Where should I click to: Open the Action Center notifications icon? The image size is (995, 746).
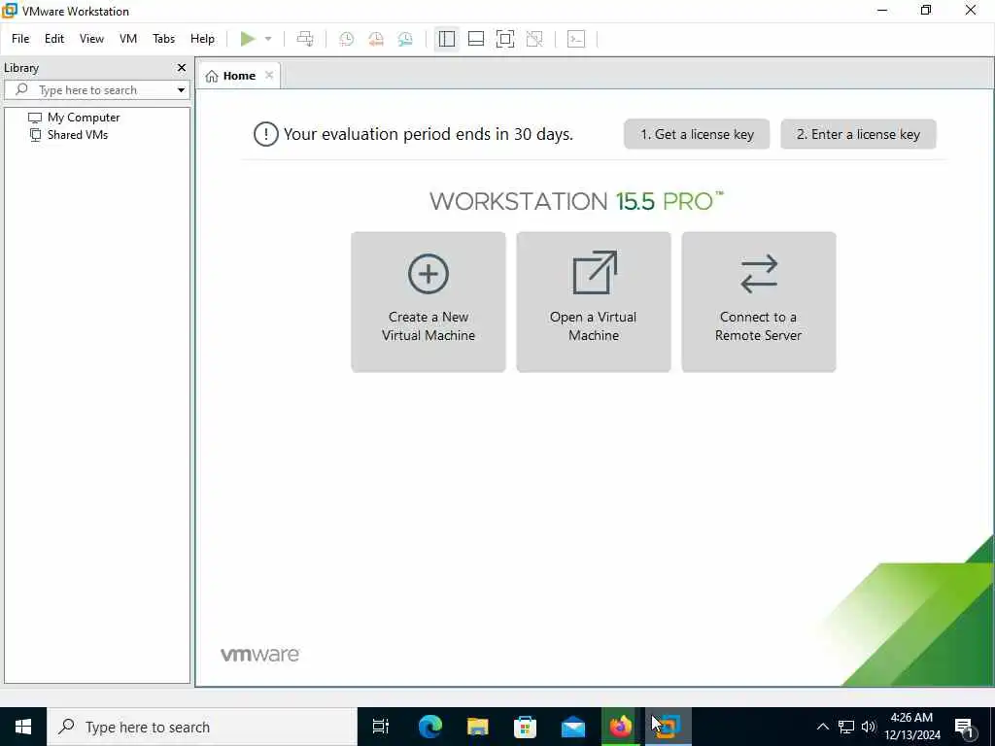click(x=965, y=727)
